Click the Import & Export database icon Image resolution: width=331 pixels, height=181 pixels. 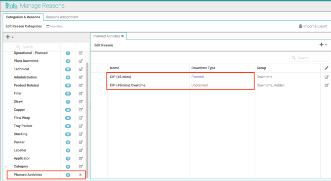point(300,26)
